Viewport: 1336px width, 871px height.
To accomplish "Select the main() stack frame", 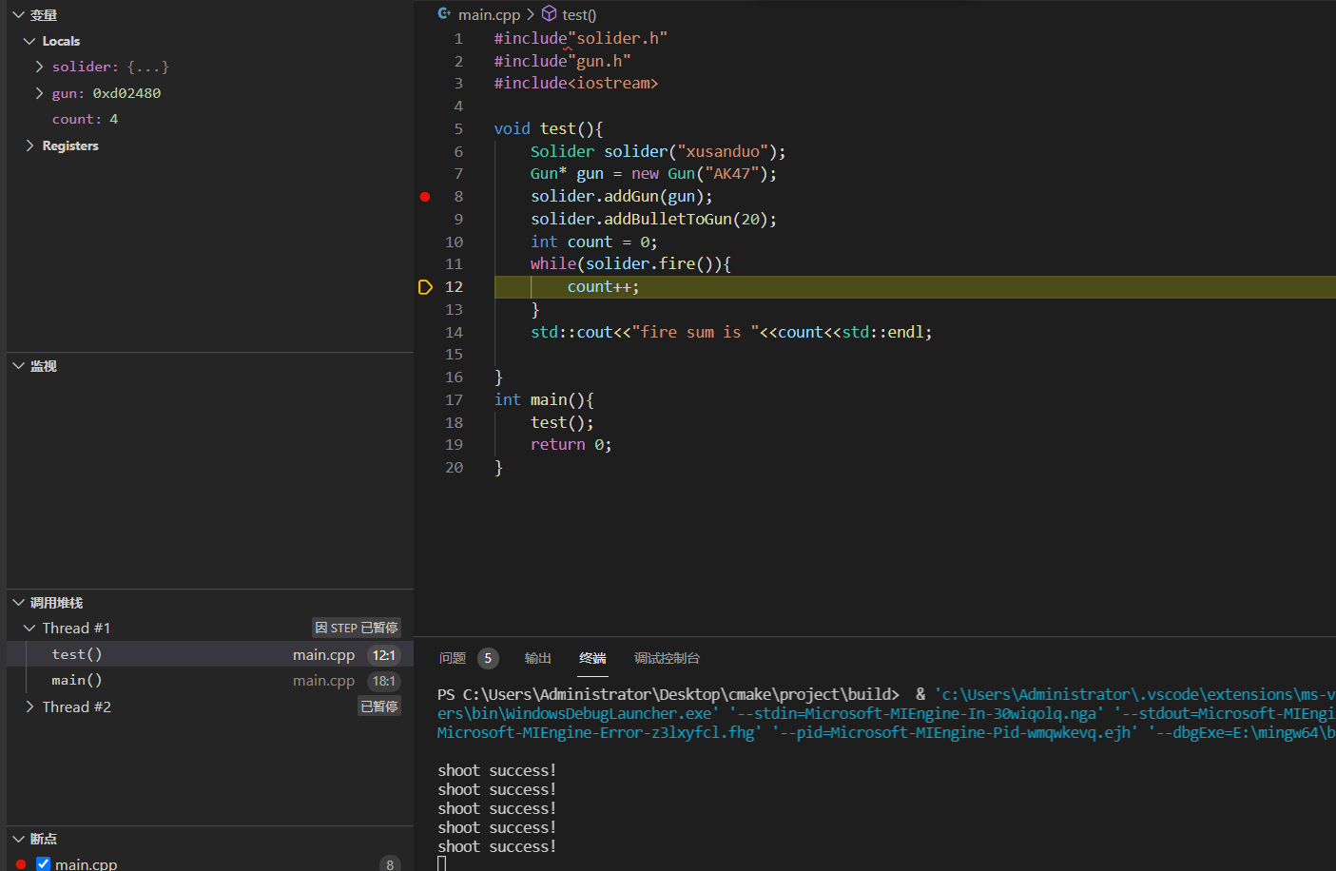I will [210, 681].
